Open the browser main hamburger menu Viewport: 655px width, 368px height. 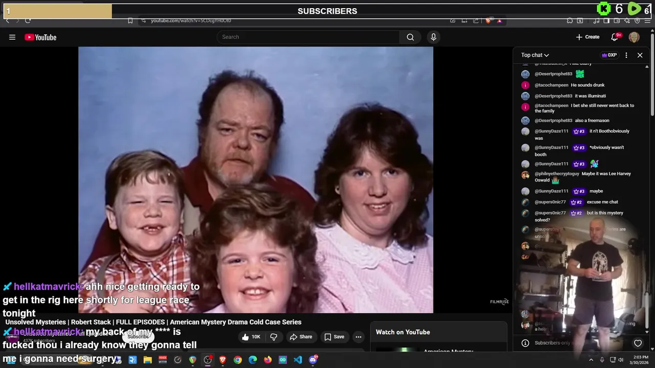pyautogui.click(x=648, y=20)
